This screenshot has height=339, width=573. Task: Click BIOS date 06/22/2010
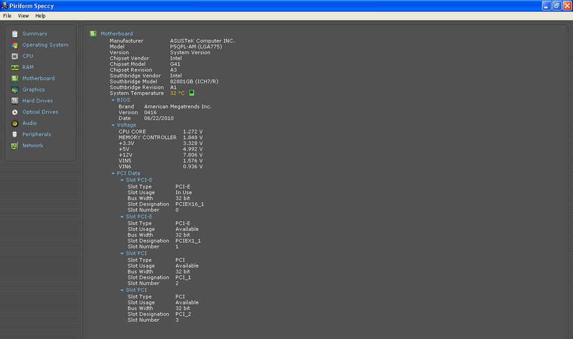(159, 119)
